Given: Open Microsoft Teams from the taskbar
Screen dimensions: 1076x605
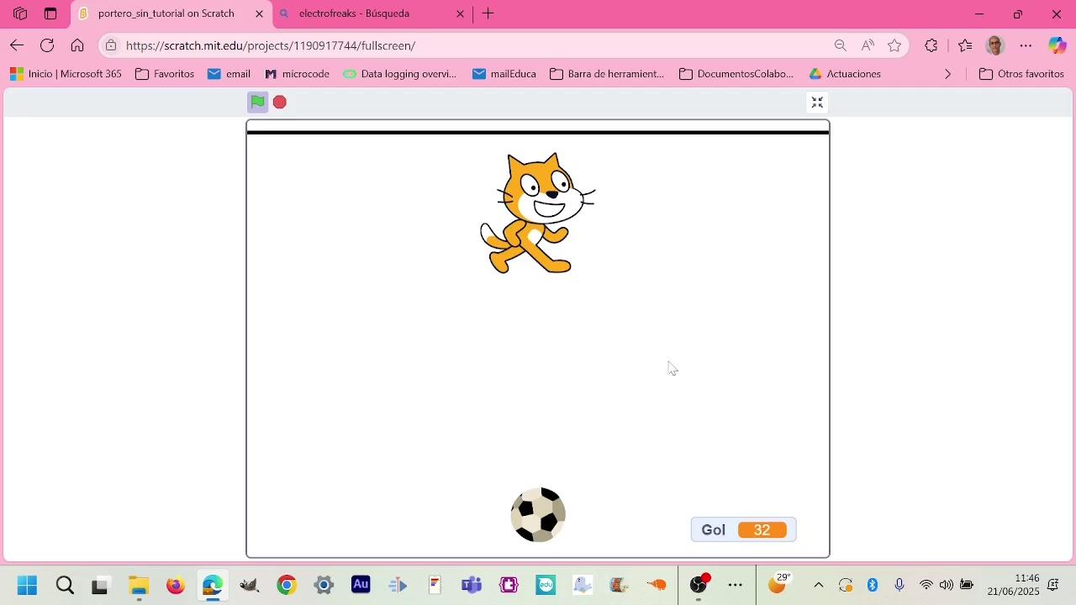Looking at the screenshot, I should coord(472,586).
